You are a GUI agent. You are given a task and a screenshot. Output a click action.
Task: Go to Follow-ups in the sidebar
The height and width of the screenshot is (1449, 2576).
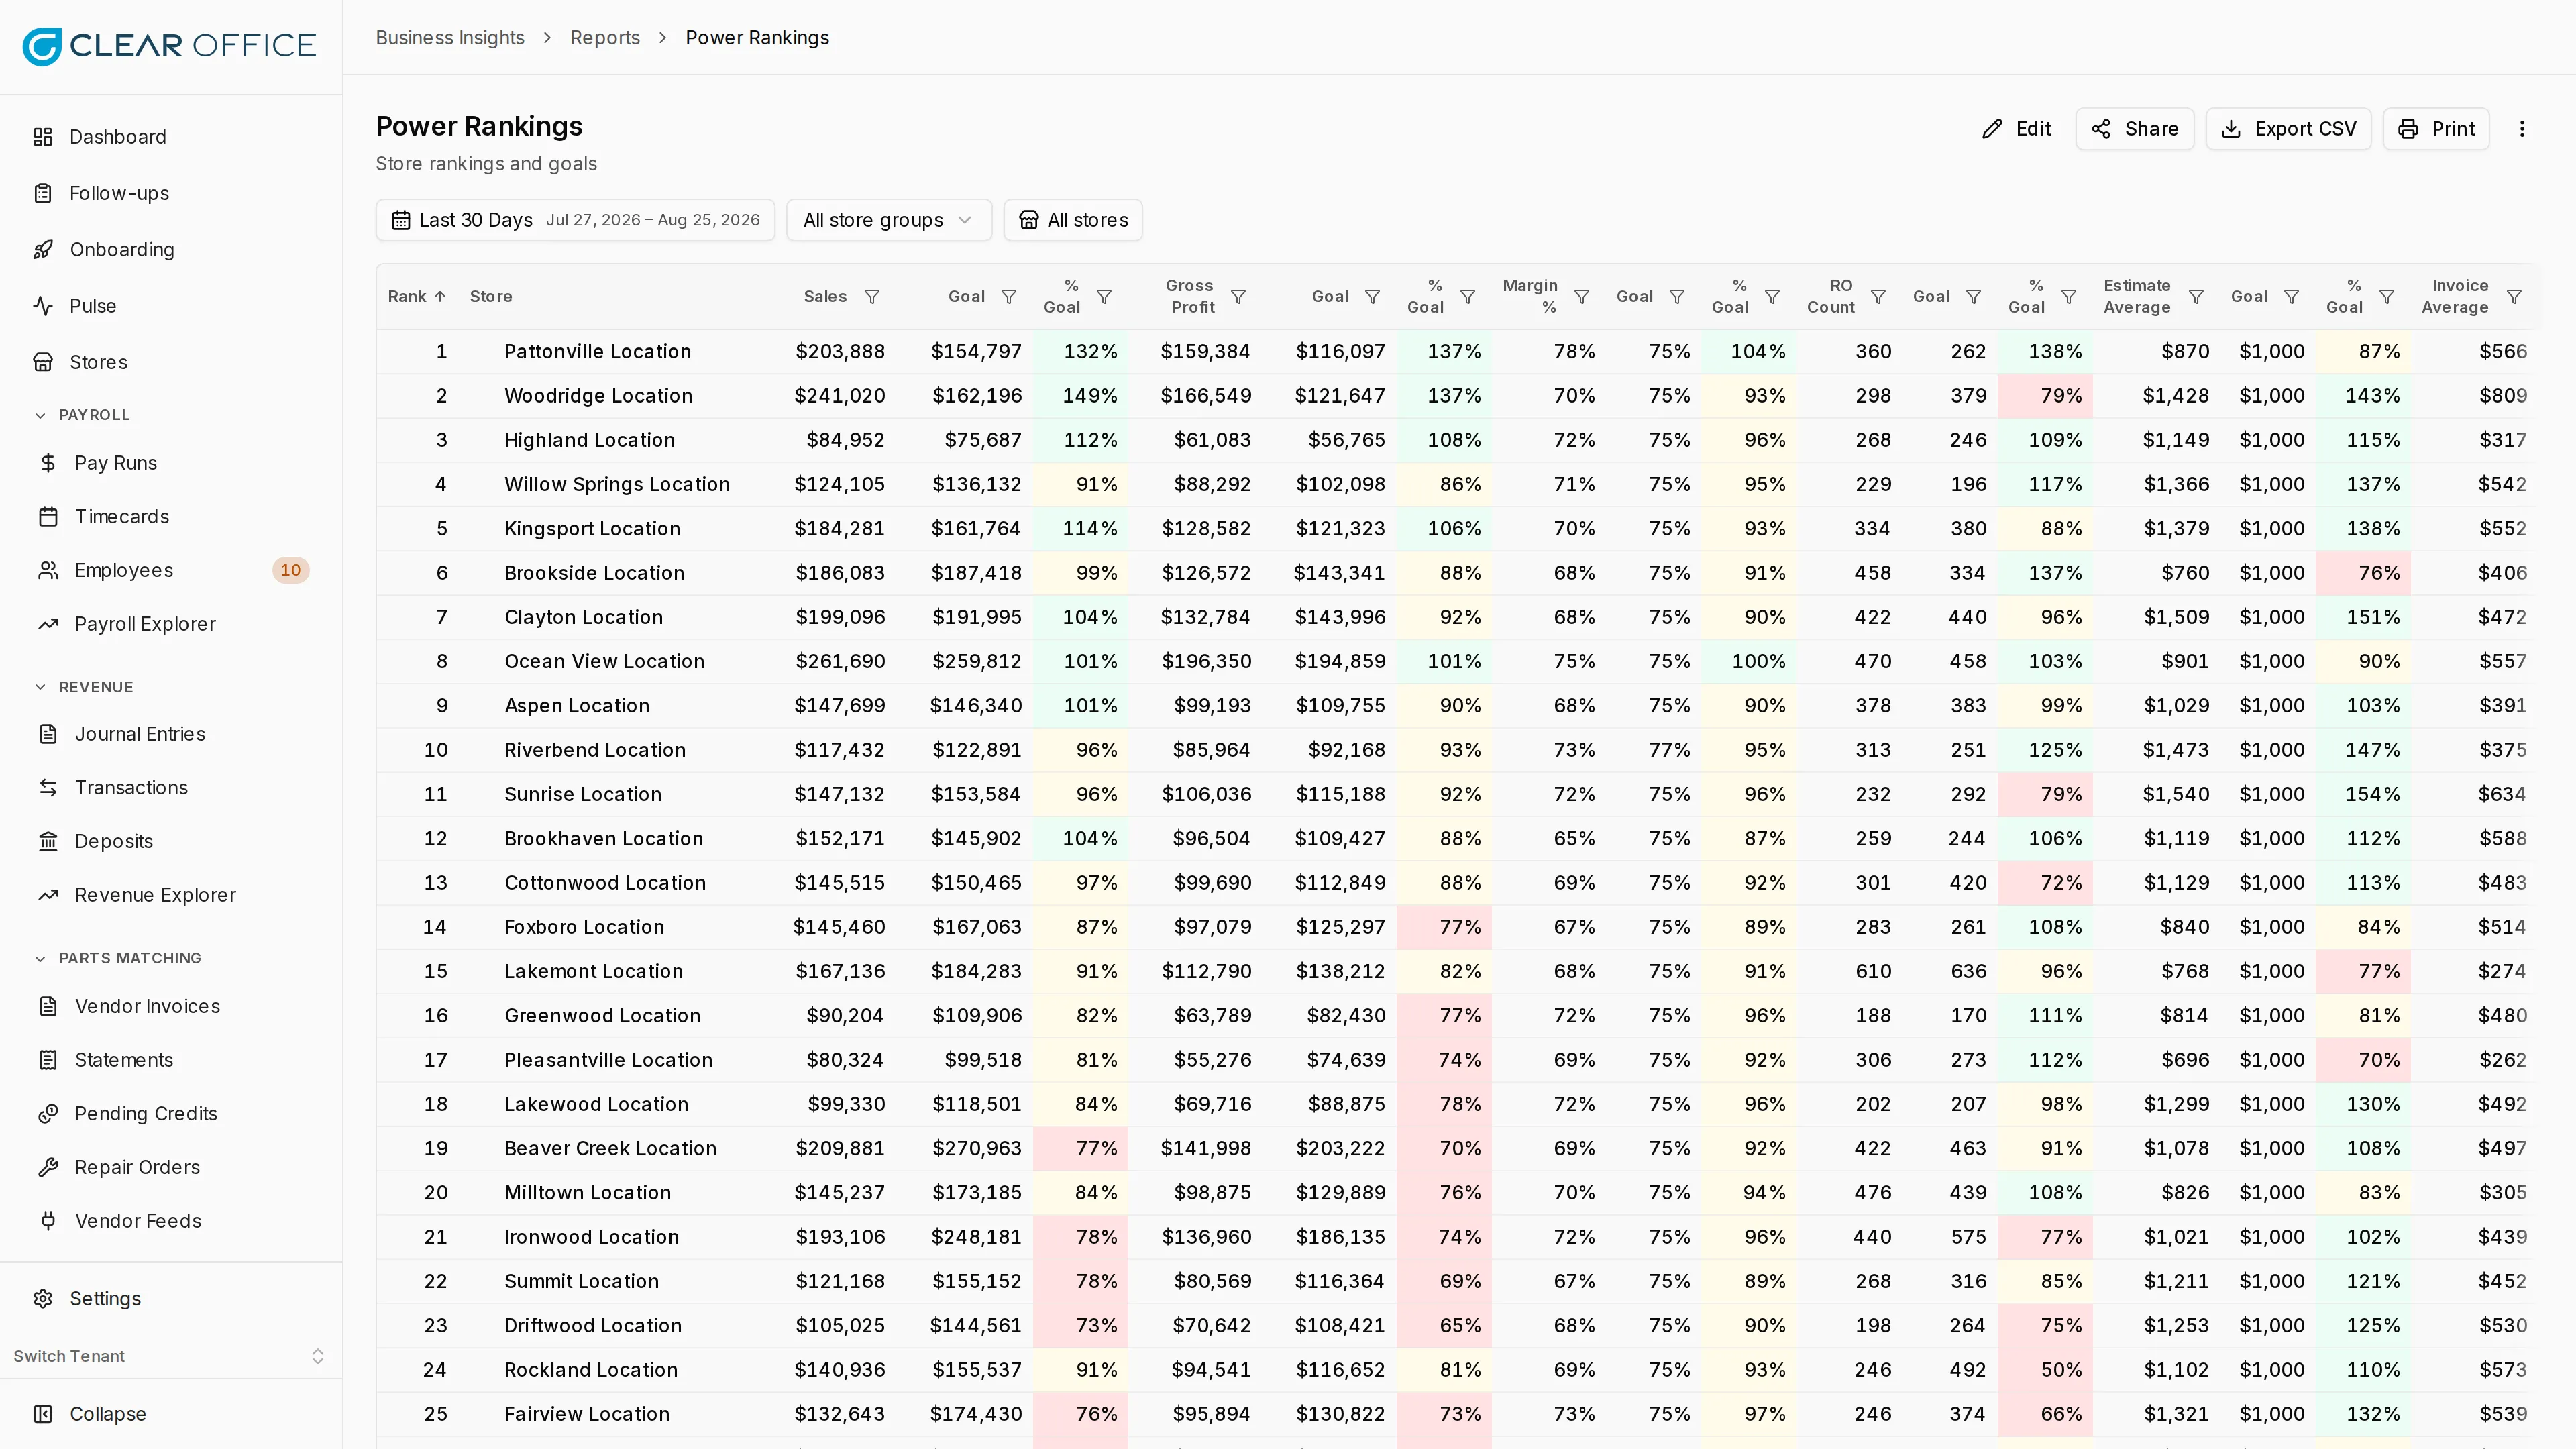171,193
